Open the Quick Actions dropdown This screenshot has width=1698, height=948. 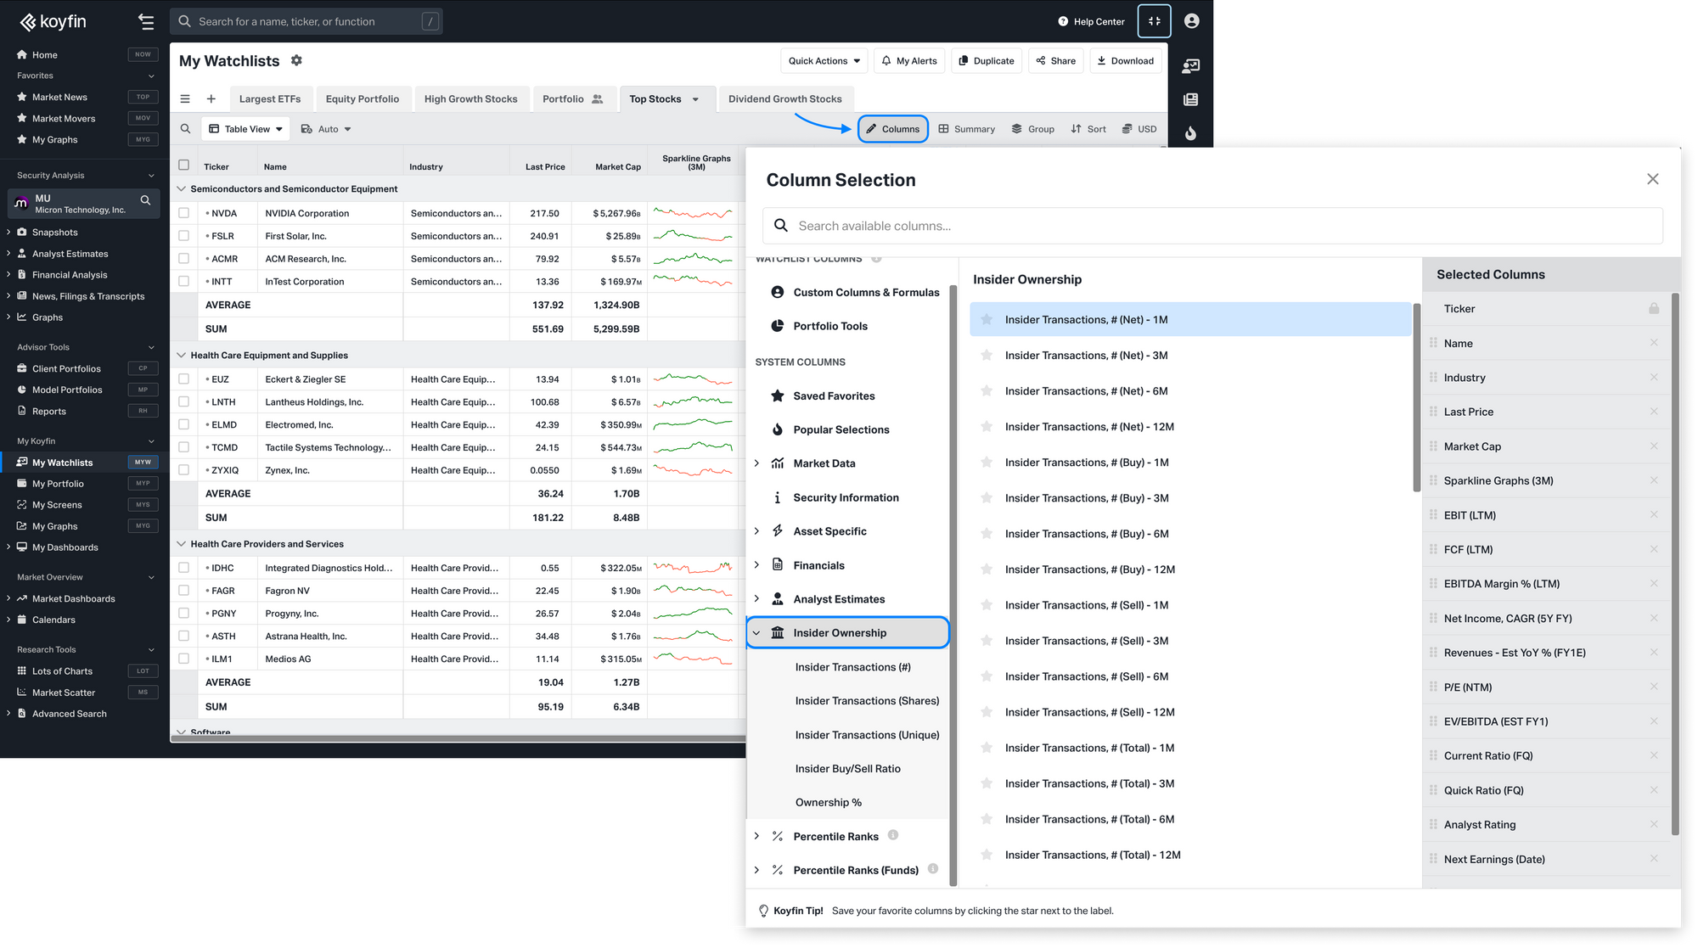pos(824,61)
